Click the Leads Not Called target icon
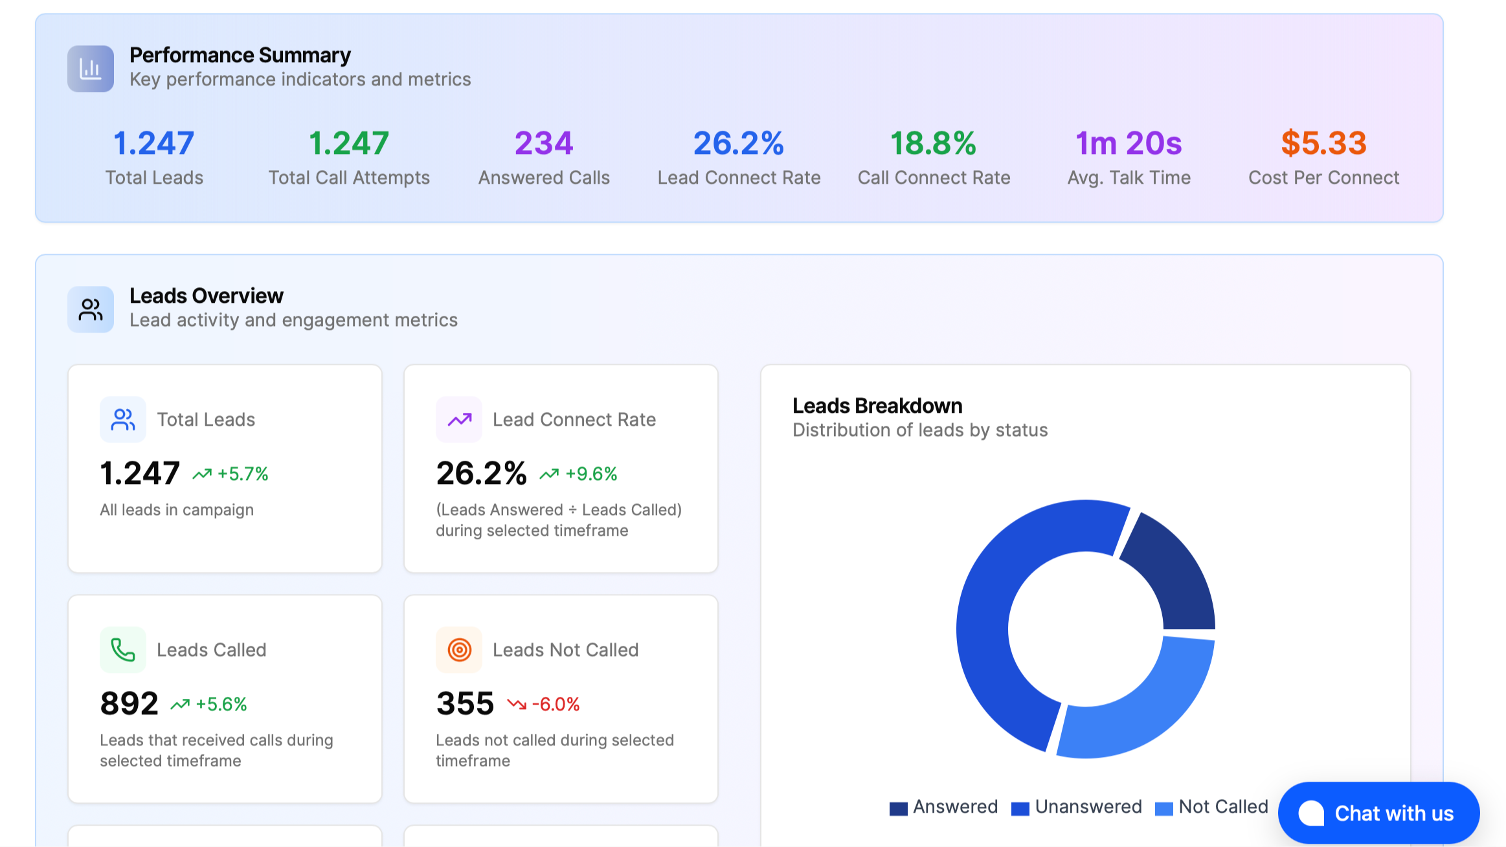 coord(459,650)
